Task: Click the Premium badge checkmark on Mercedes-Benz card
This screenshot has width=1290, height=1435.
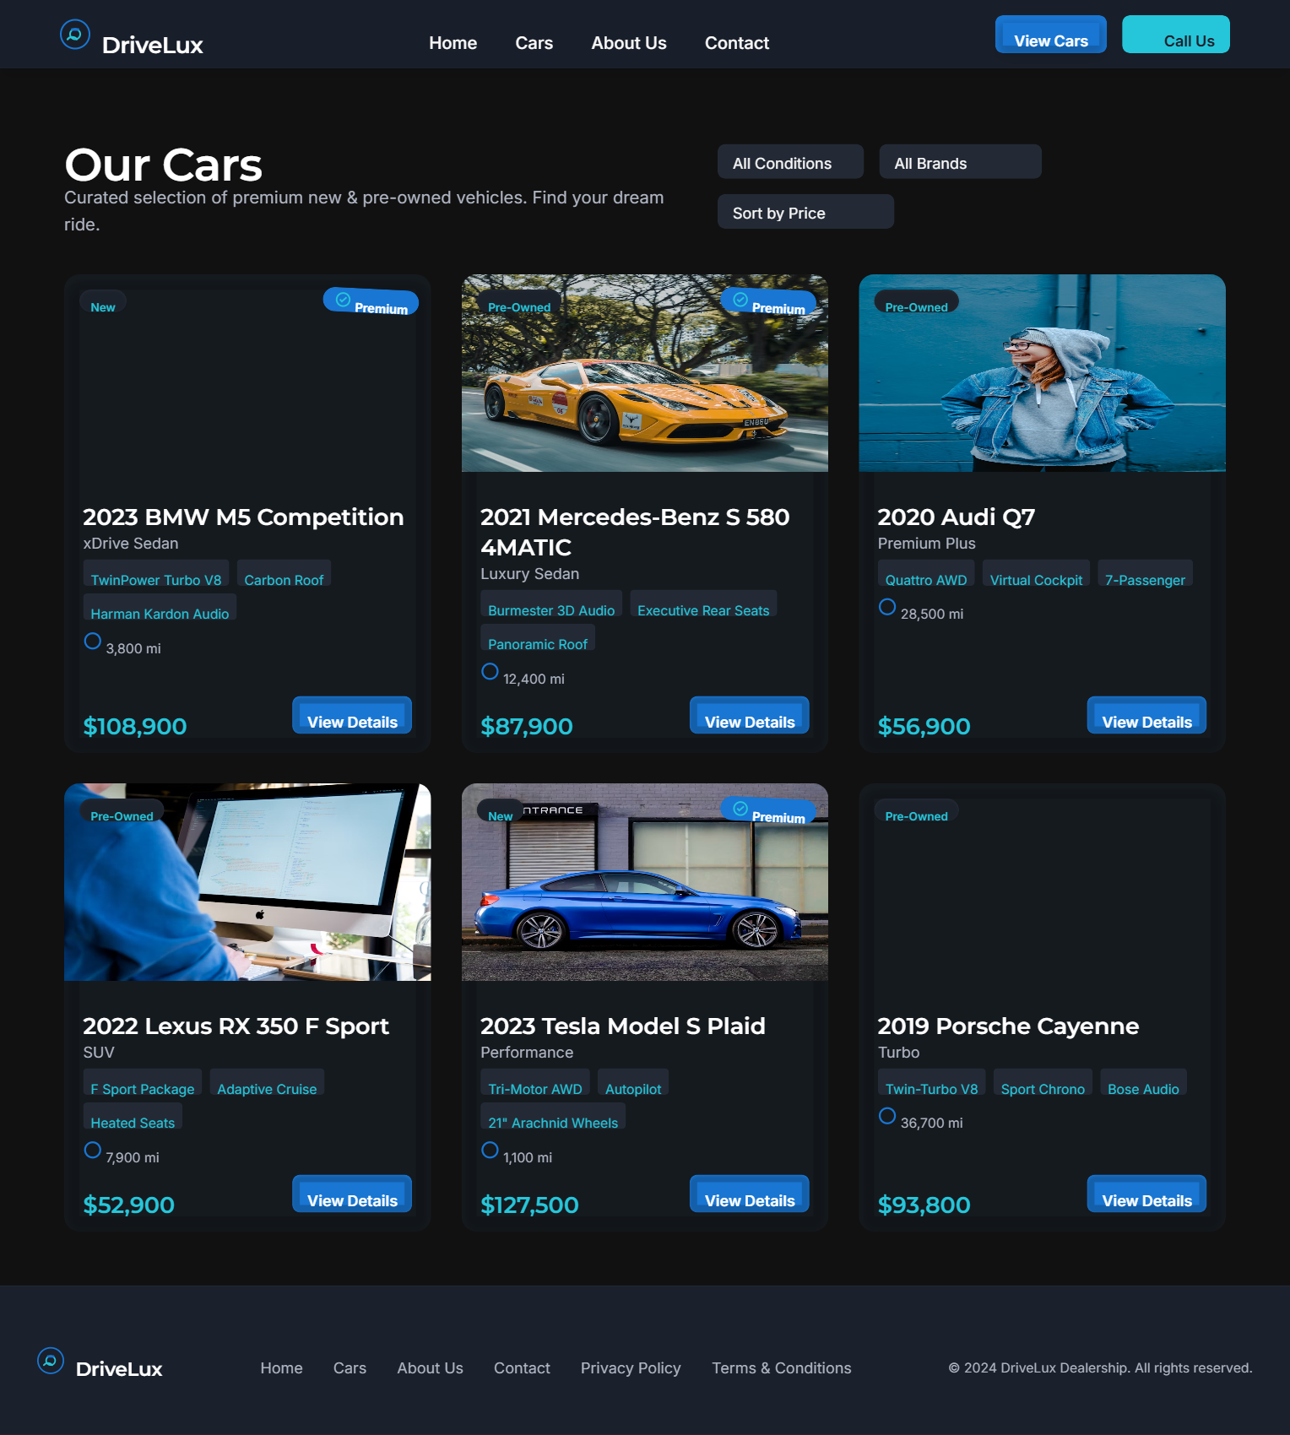Action: point(740,300)
